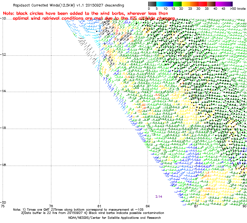Click latitude axis label '-18'
Image resolution: width=247 pixels, height=223 pixels.
[x=3, y=165]
